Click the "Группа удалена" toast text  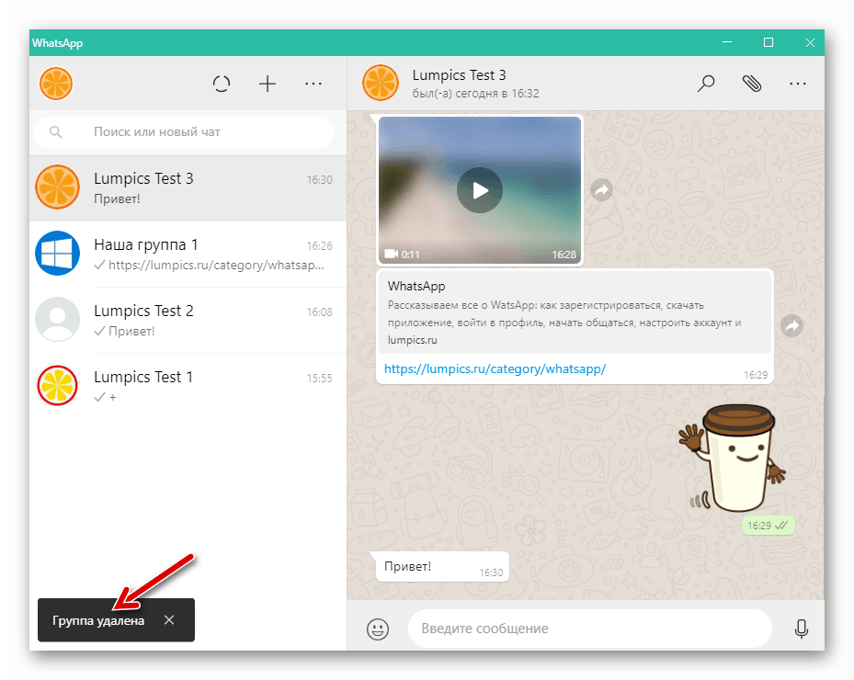point(98,620)
